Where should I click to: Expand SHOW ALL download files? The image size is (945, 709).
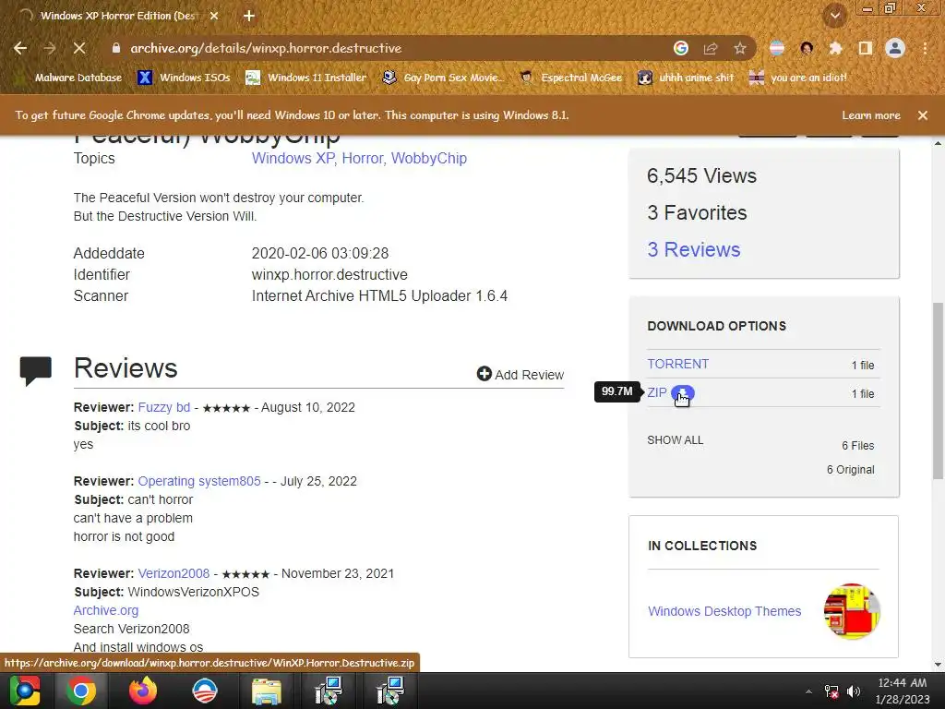675,440
